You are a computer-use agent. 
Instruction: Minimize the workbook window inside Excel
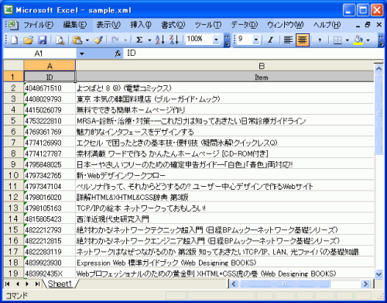[358, 26]
